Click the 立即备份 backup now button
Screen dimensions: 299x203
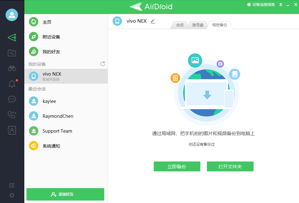[x=177, y=166]
